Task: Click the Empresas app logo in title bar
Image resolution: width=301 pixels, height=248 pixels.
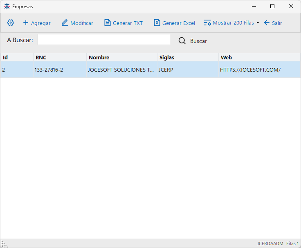Action: (7, 6)
